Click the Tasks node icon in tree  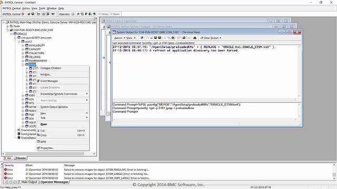coord(12,26)
